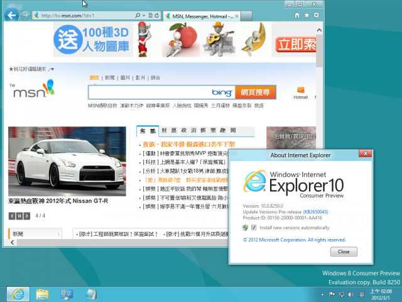The width and height of the screenshot is (402, 302).
Task: Select the 影片 search category
Action: point(140,77)
